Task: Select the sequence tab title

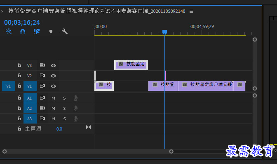Action: [x=97, y=11]
